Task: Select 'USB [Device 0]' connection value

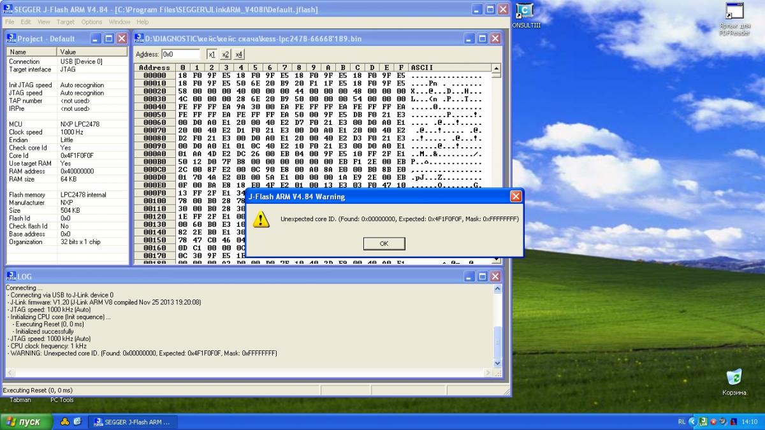Action: (x=81, y=62)
